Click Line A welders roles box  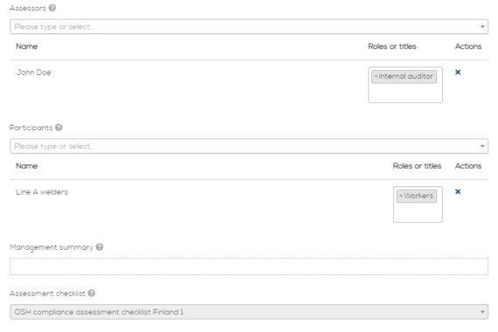pyautogui.click(x=418, y=204)
